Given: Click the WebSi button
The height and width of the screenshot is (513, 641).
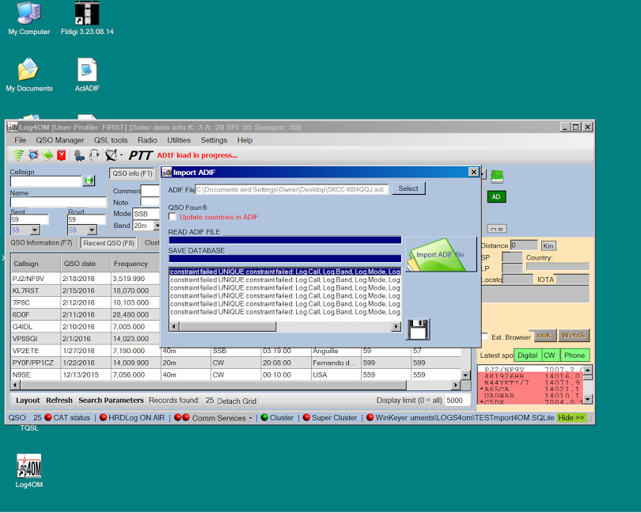Looking at the screenshot, I should (574, 336).
